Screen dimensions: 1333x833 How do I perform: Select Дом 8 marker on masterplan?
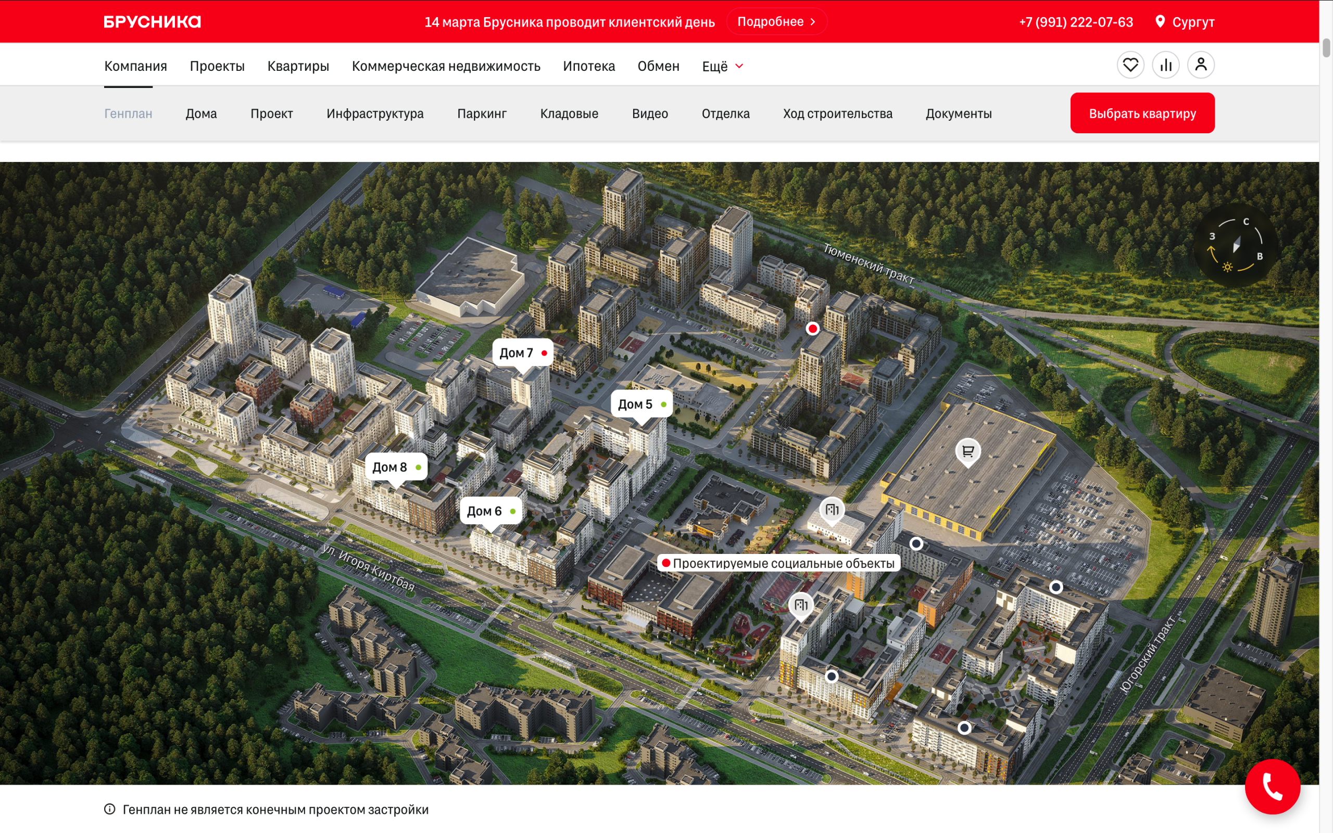[x=396, y=467]
